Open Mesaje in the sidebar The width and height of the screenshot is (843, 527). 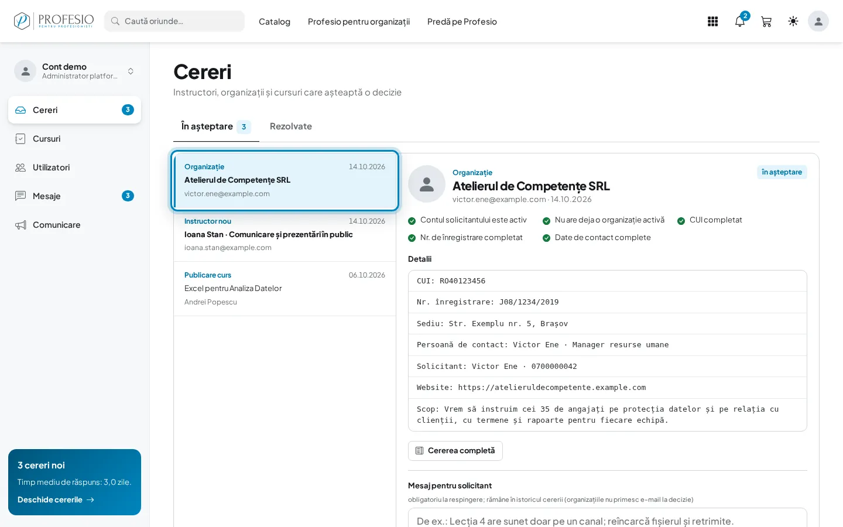point(74,196)
